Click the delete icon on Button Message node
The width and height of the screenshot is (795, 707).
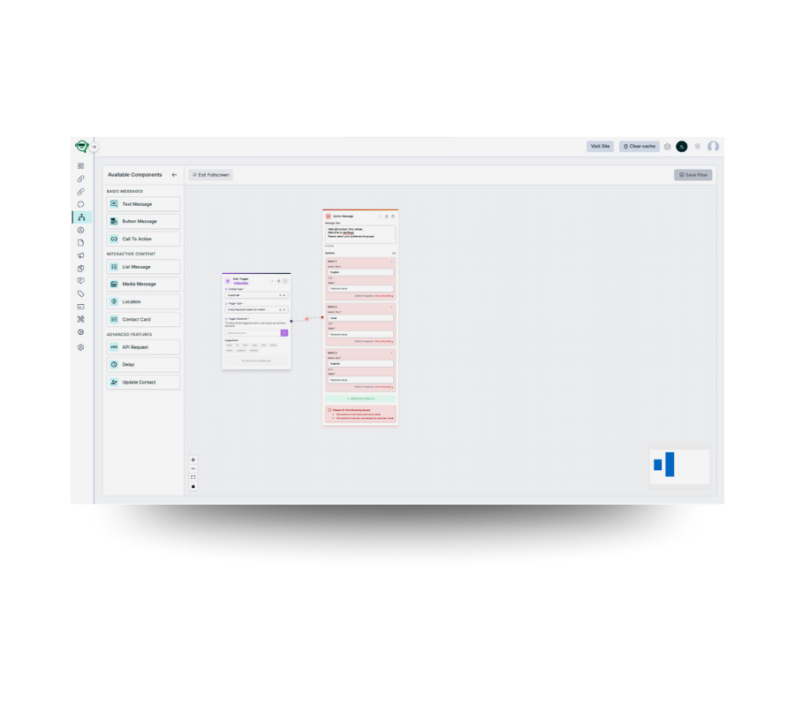coord(393,216)
